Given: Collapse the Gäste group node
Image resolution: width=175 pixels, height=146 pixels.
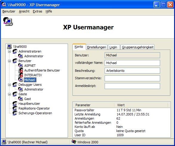Looking at the screenshot, I should coord(9,94).
